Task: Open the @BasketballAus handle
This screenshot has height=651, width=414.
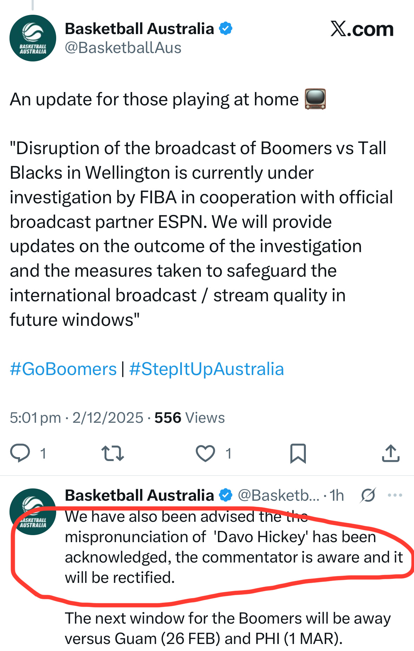Action: pyautogui.click(x=123, y=48)
